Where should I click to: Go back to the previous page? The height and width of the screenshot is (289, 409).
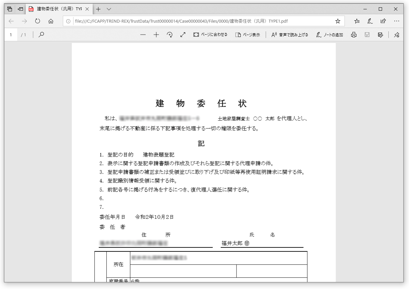[11, 21]
